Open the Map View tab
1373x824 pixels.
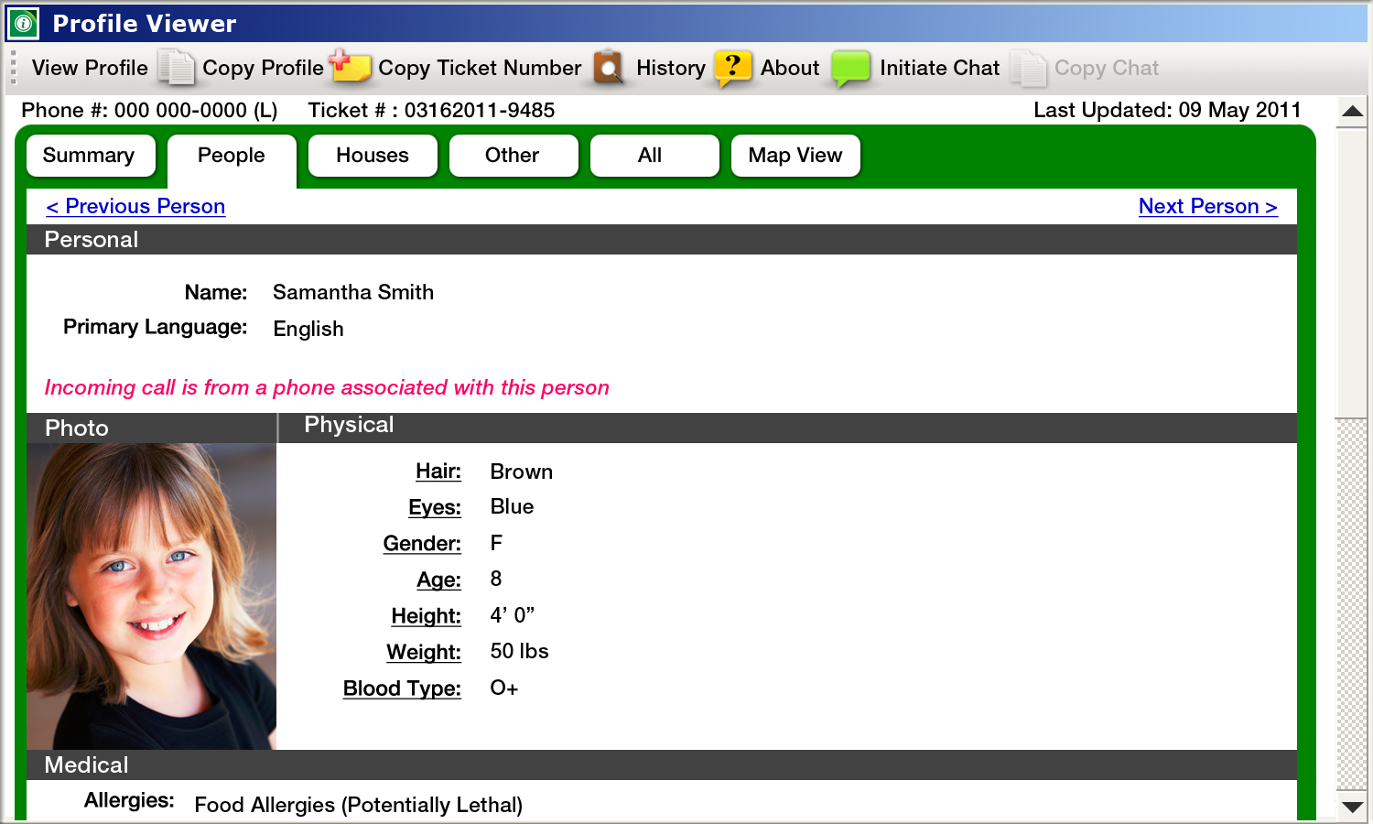[795, 156]
